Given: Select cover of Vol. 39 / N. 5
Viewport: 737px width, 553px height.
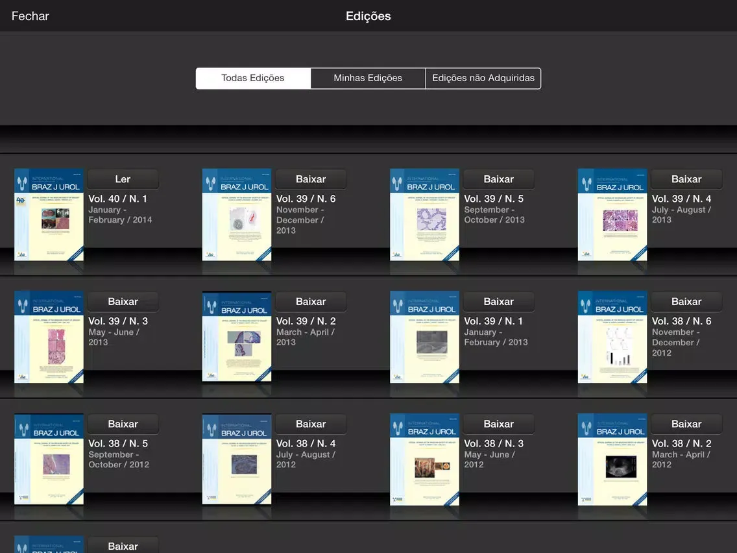Looking at the screenshot, I should pyautogui.click(x=424, y=214).
